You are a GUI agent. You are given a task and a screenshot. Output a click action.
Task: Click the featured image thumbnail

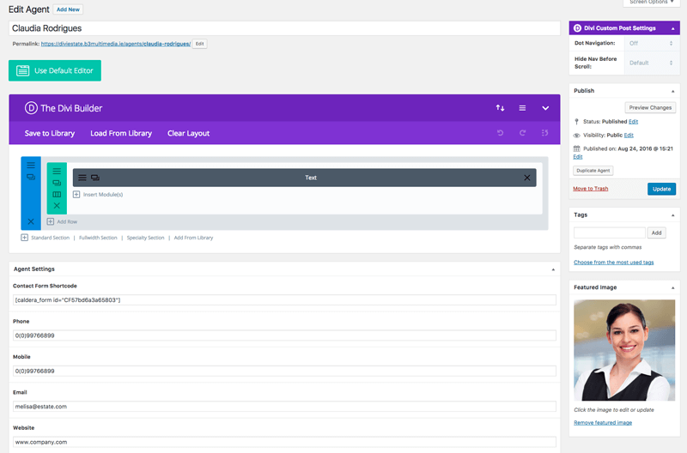click(x=624, y=348)
